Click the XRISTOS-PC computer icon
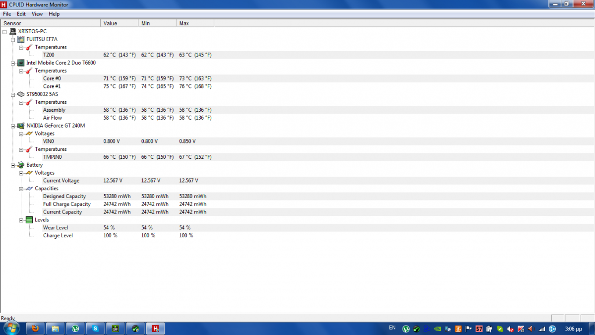 13,31
